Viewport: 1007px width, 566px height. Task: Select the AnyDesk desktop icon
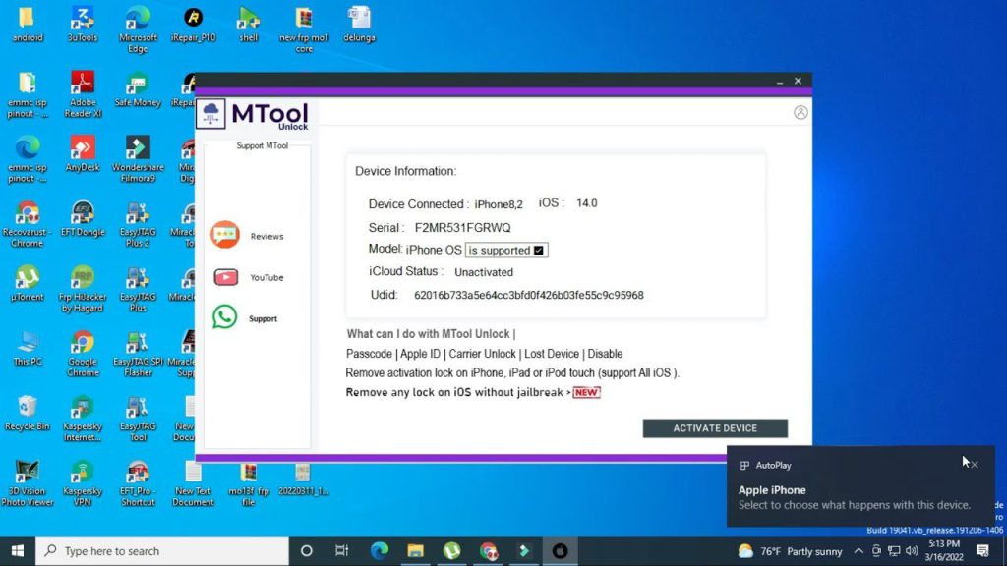tap(83, 148)
